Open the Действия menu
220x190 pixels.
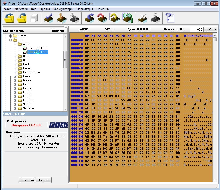tap(21, 9)
